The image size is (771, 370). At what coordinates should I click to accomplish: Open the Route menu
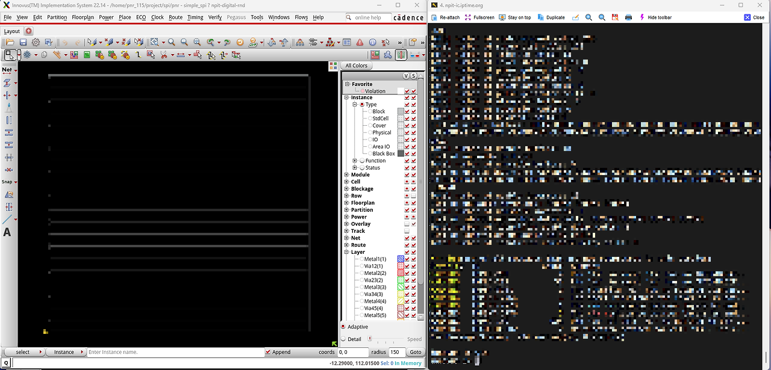coord(175,17)
